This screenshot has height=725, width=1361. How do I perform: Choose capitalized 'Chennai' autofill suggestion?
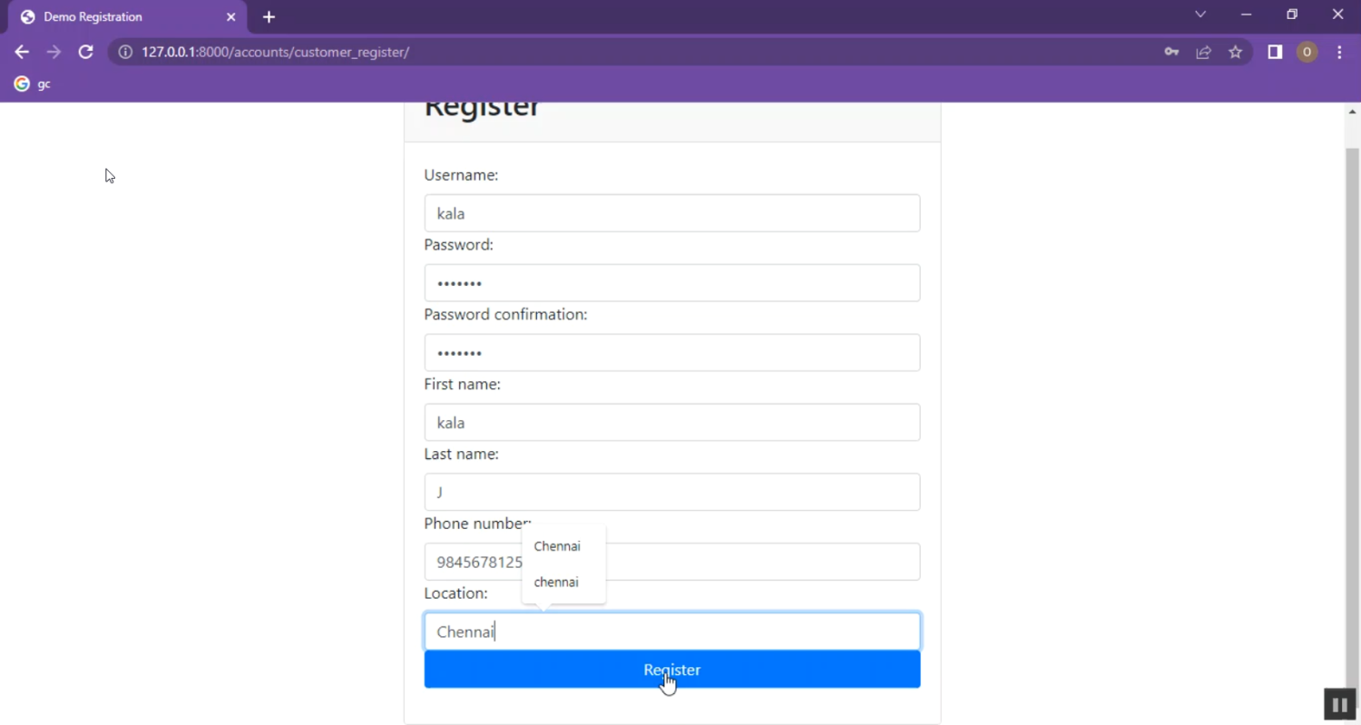point(557,546)
